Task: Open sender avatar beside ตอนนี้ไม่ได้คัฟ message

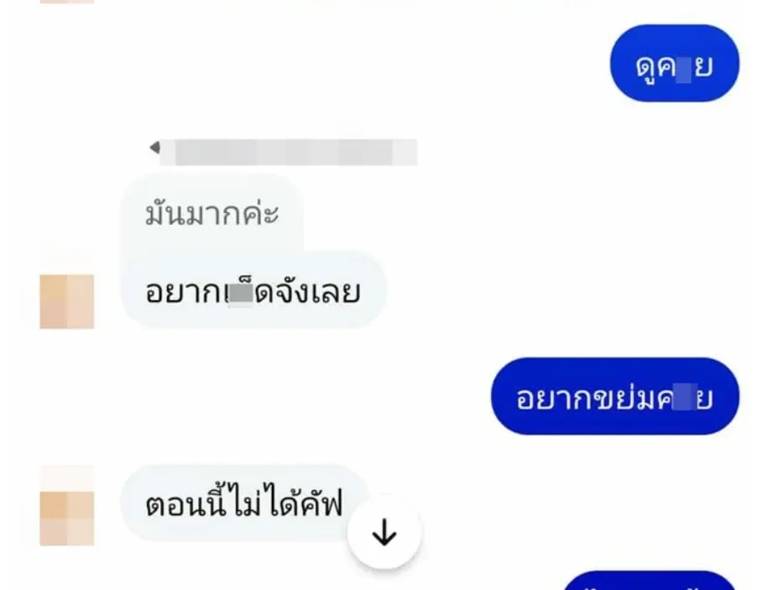Action: [66, 519]
